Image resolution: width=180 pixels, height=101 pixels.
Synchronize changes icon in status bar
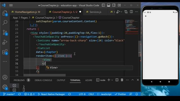coord(19,94)
